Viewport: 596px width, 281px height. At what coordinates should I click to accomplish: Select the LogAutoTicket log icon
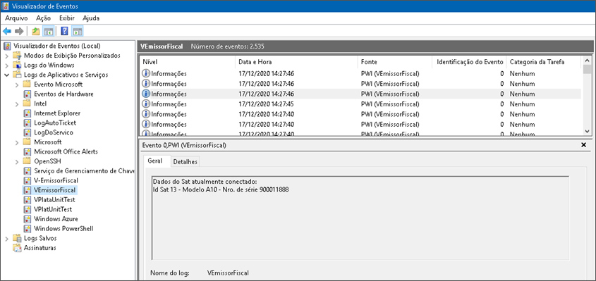[27, 123]
